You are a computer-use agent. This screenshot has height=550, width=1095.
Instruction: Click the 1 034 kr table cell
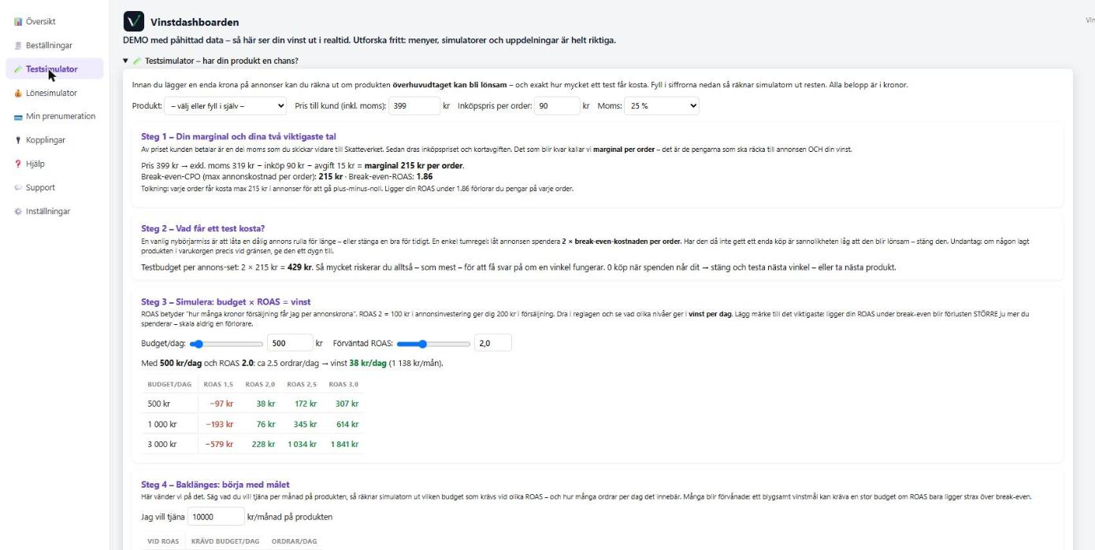pos(302,444)
